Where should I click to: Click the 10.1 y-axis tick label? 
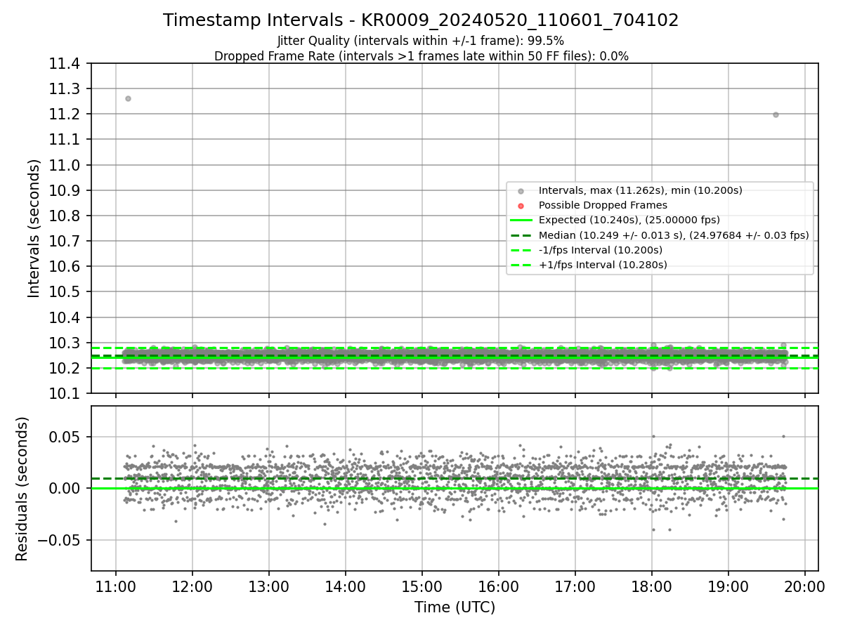pos(65,394)
